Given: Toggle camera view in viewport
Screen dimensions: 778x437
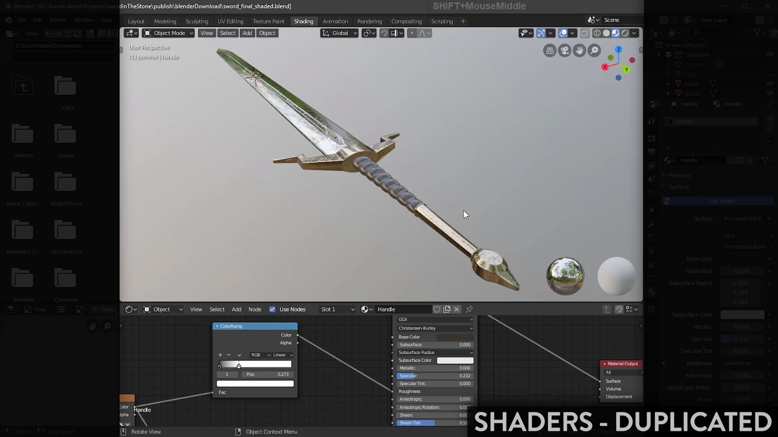Looking at the screenshot, I should point(564,51).
